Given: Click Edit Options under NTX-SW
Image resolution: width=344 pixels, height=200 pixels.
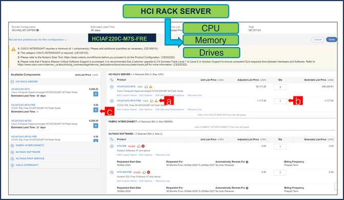Looking at the screenshot, I should coord(146,155).
